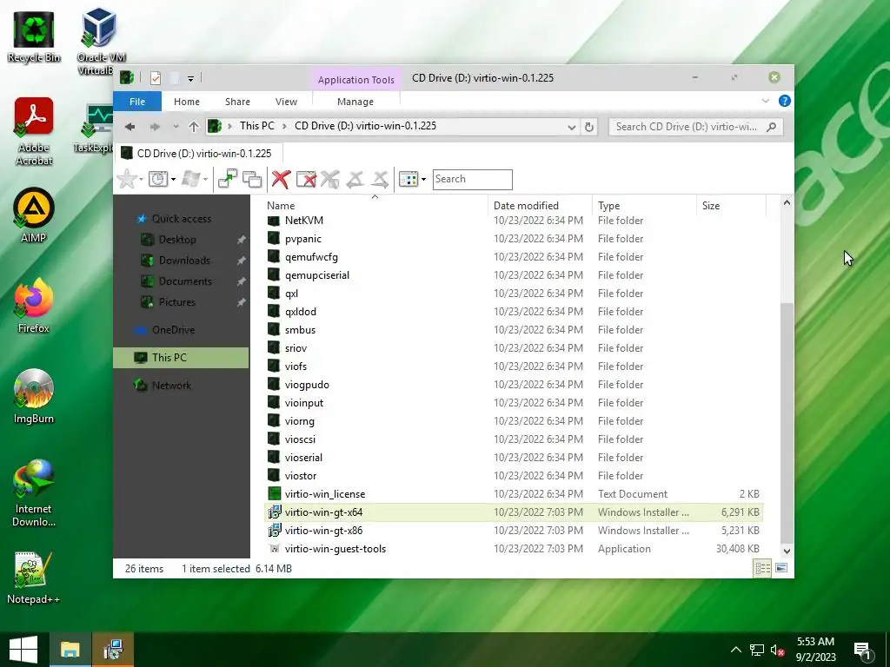
Task: Click the network tray icon
Action: click(x=757, y=650)
